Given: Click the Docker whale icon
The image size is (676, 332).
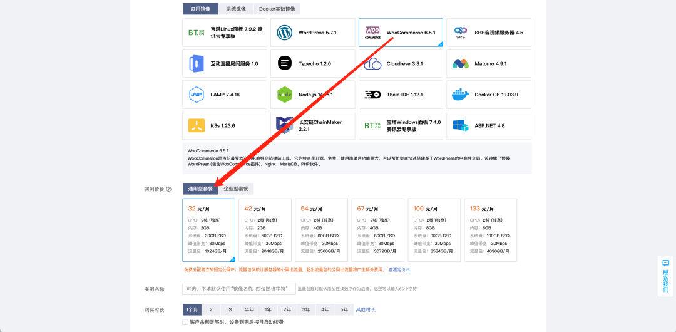Looking at the screenshot, I should pyautogui.click(x=461, y=95).
